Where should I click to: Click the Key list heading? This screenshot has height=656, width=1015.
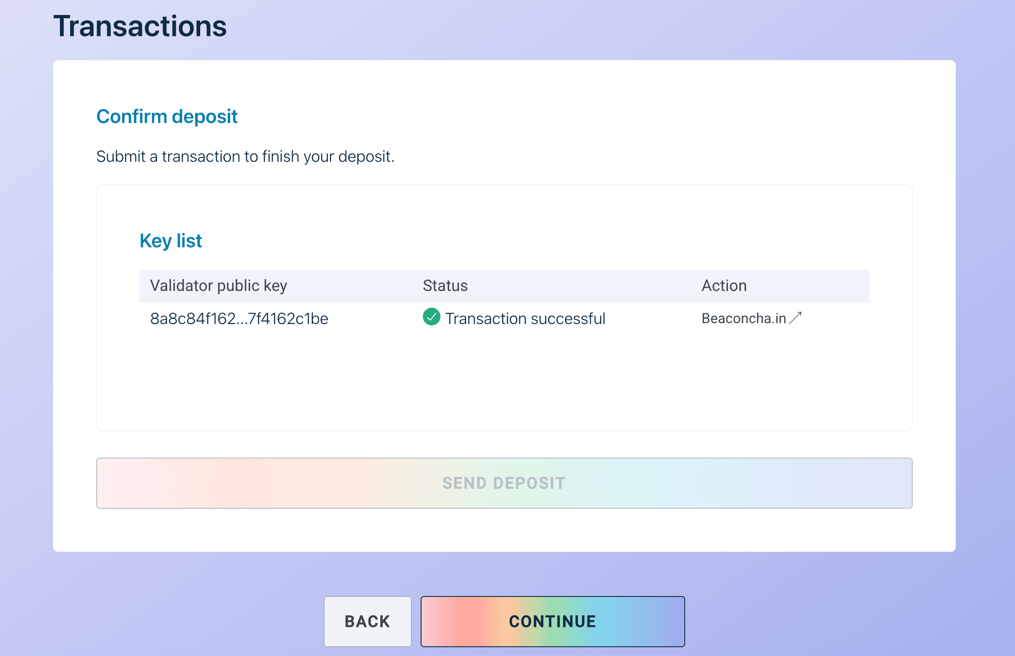[171, 240]
